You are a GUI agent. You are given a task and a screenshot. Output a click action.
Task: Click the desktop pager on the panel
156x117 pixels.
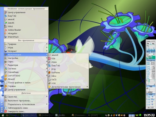(x=132, y=115)
